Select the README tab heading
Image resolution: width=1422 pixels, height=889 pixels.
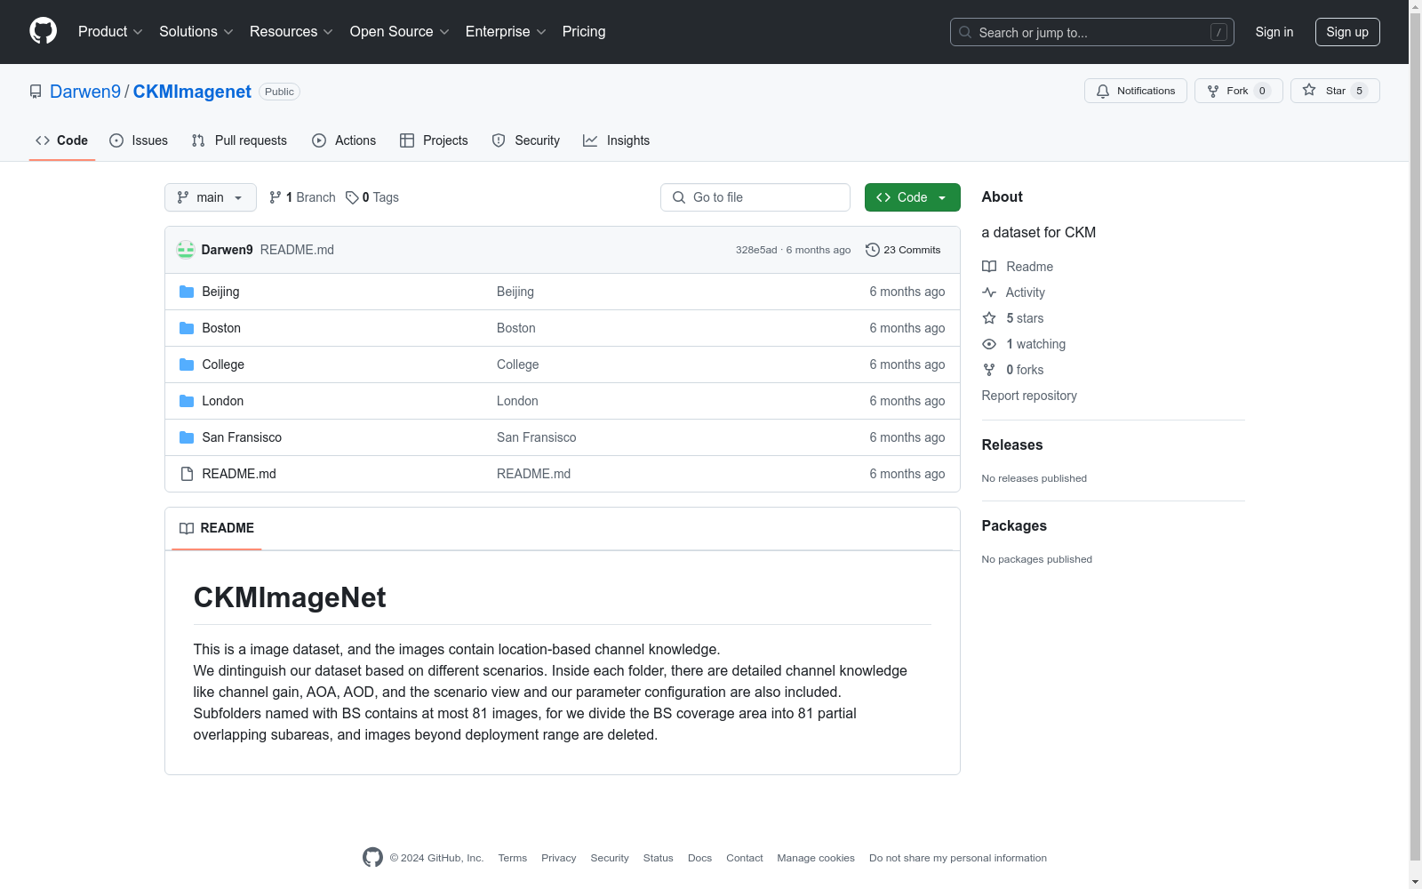217,528
